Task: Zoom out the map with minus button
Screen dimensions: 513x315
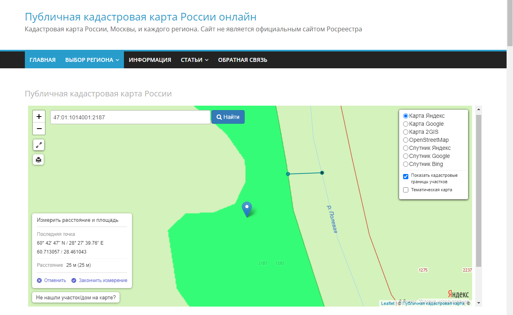Action: [39, 129]
